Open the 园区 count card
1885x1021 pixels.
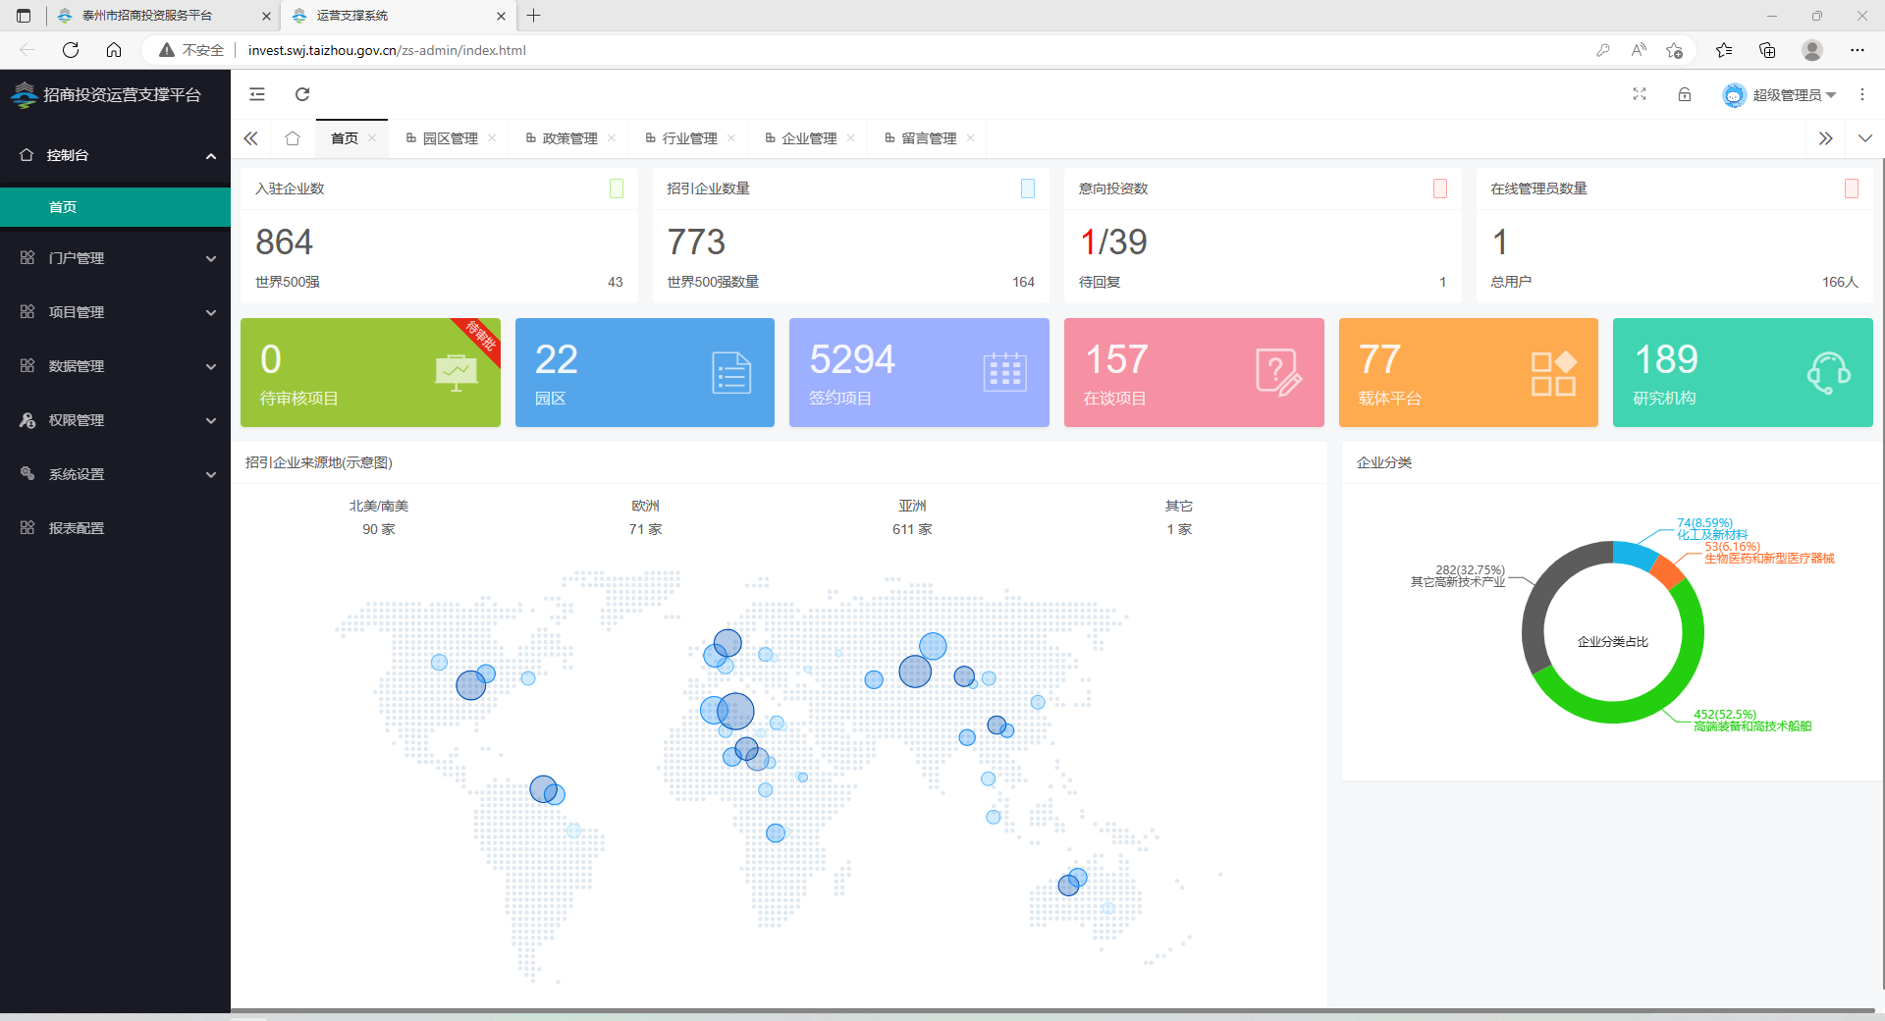coord(645,372)
